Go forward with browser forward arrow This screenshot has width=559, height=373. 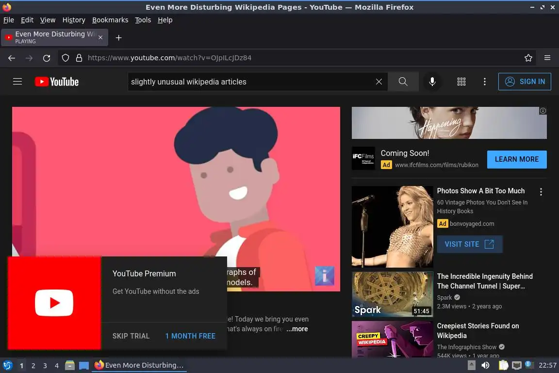[29, 58]
